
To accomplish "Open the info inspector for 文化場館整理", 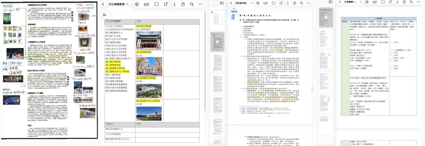I will pos(175,4).
